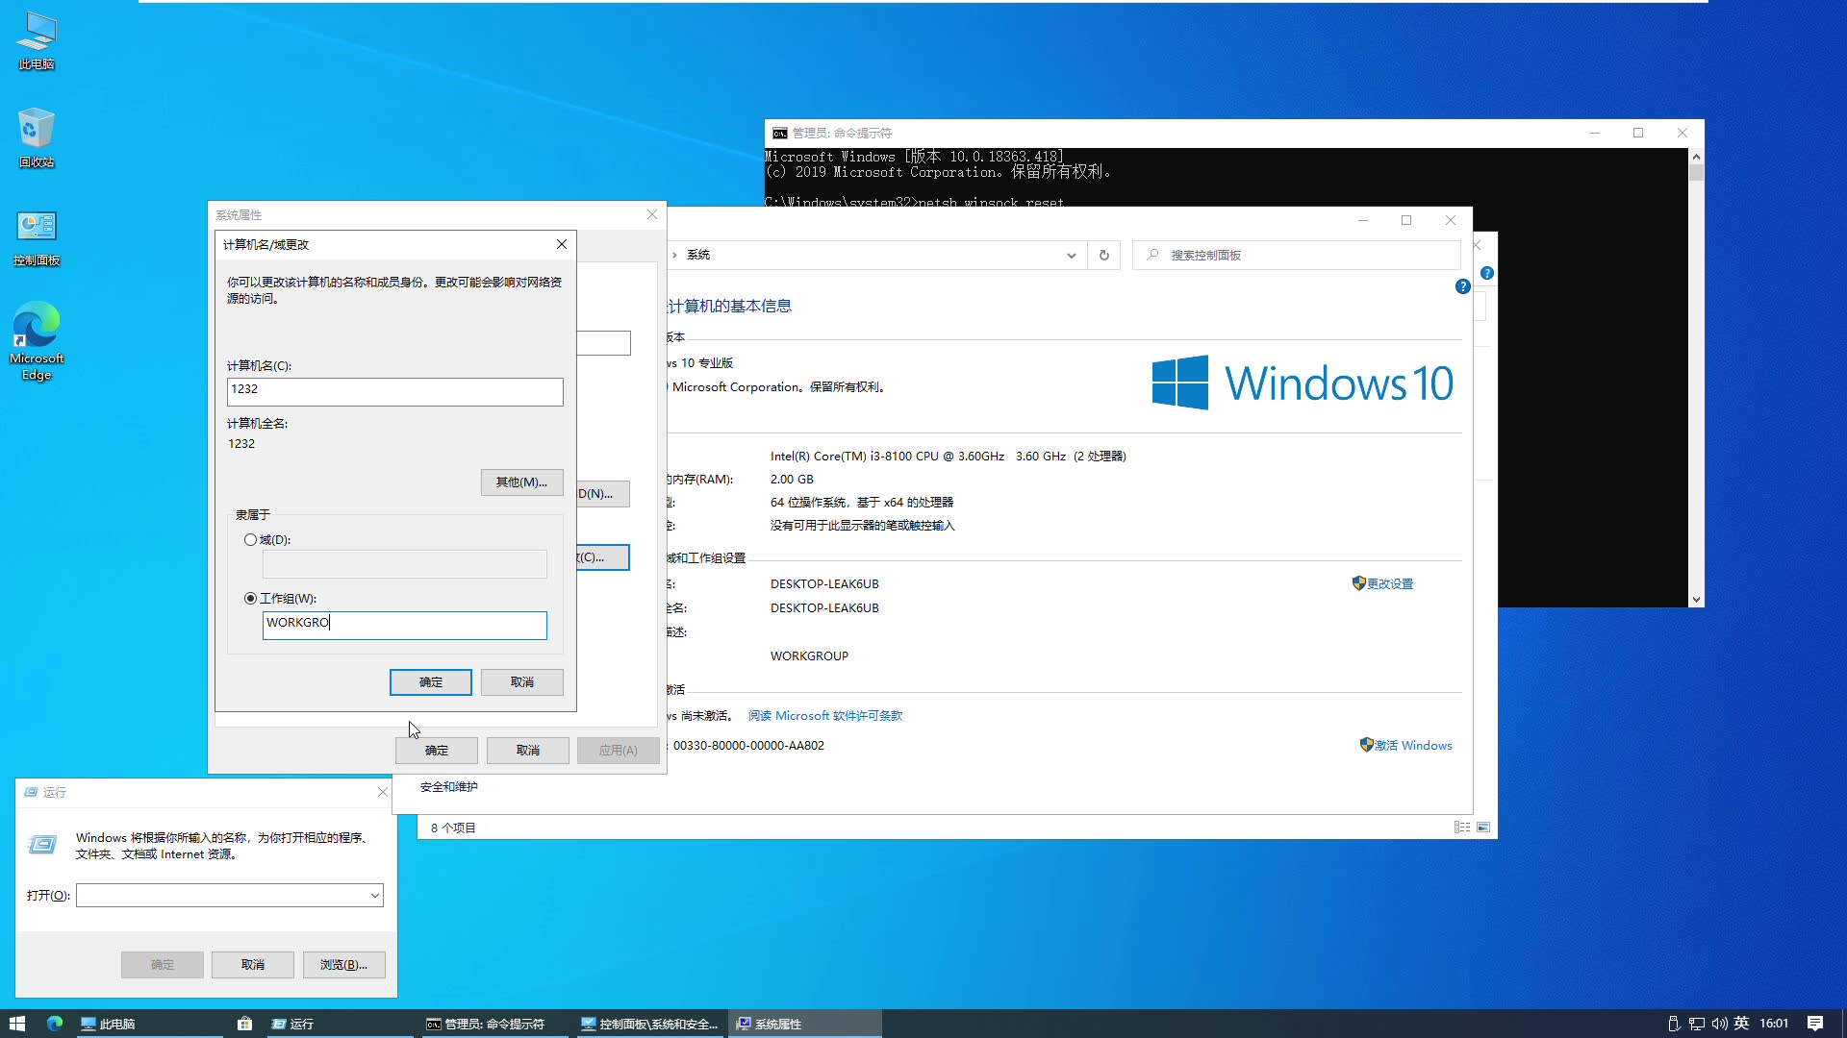Click the 其他(M)... button
The width and height of the screenshot is (1847, 1038).
521,482
